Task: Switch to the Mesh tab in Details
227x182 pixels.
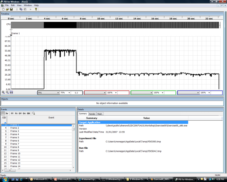Action: [100, 114]
